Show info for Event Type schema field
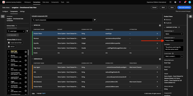This screenshot has height=96, width=193. (25, 52)
